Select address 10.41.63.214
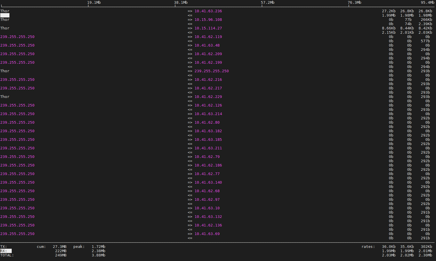 click(x=208, y=114)
